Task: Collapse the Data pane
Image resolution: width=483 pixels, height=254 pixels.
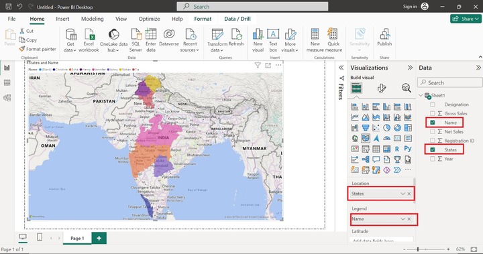Action: point(478,68)
